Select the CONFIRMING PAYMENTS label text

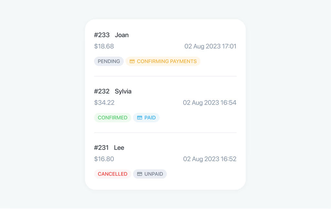(x=167, y=61)
